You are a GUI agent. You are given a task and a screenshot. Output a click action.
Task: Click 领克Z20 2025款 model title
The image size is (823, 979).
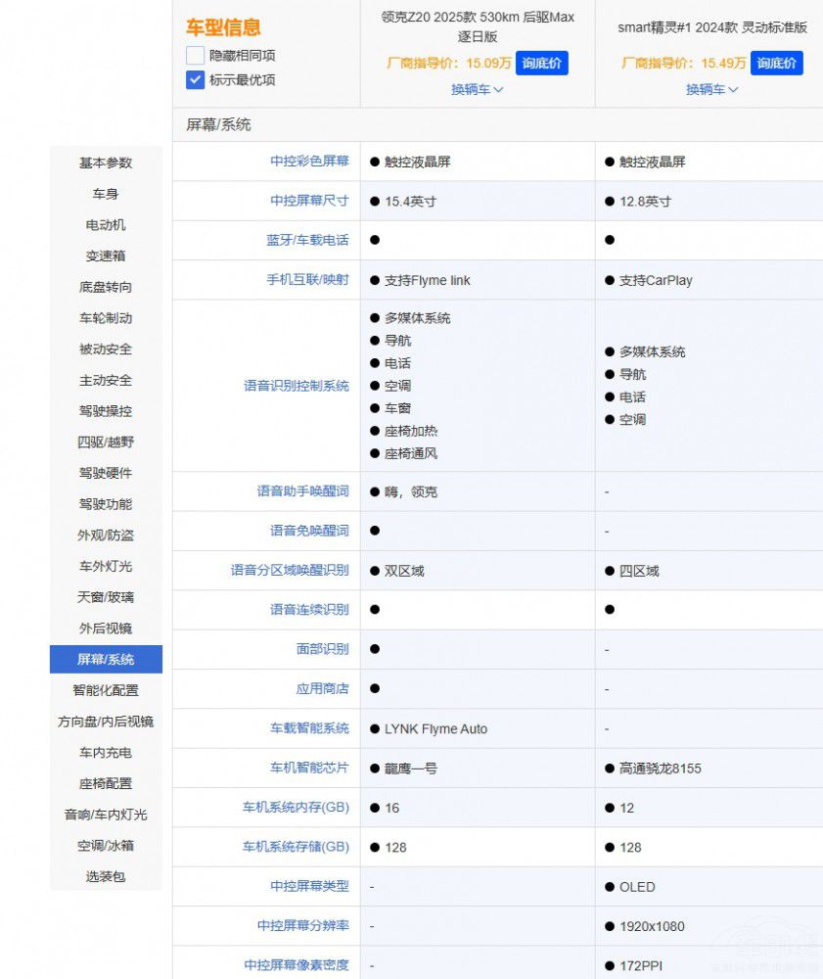pyautogui.click(x=478, y=27)
